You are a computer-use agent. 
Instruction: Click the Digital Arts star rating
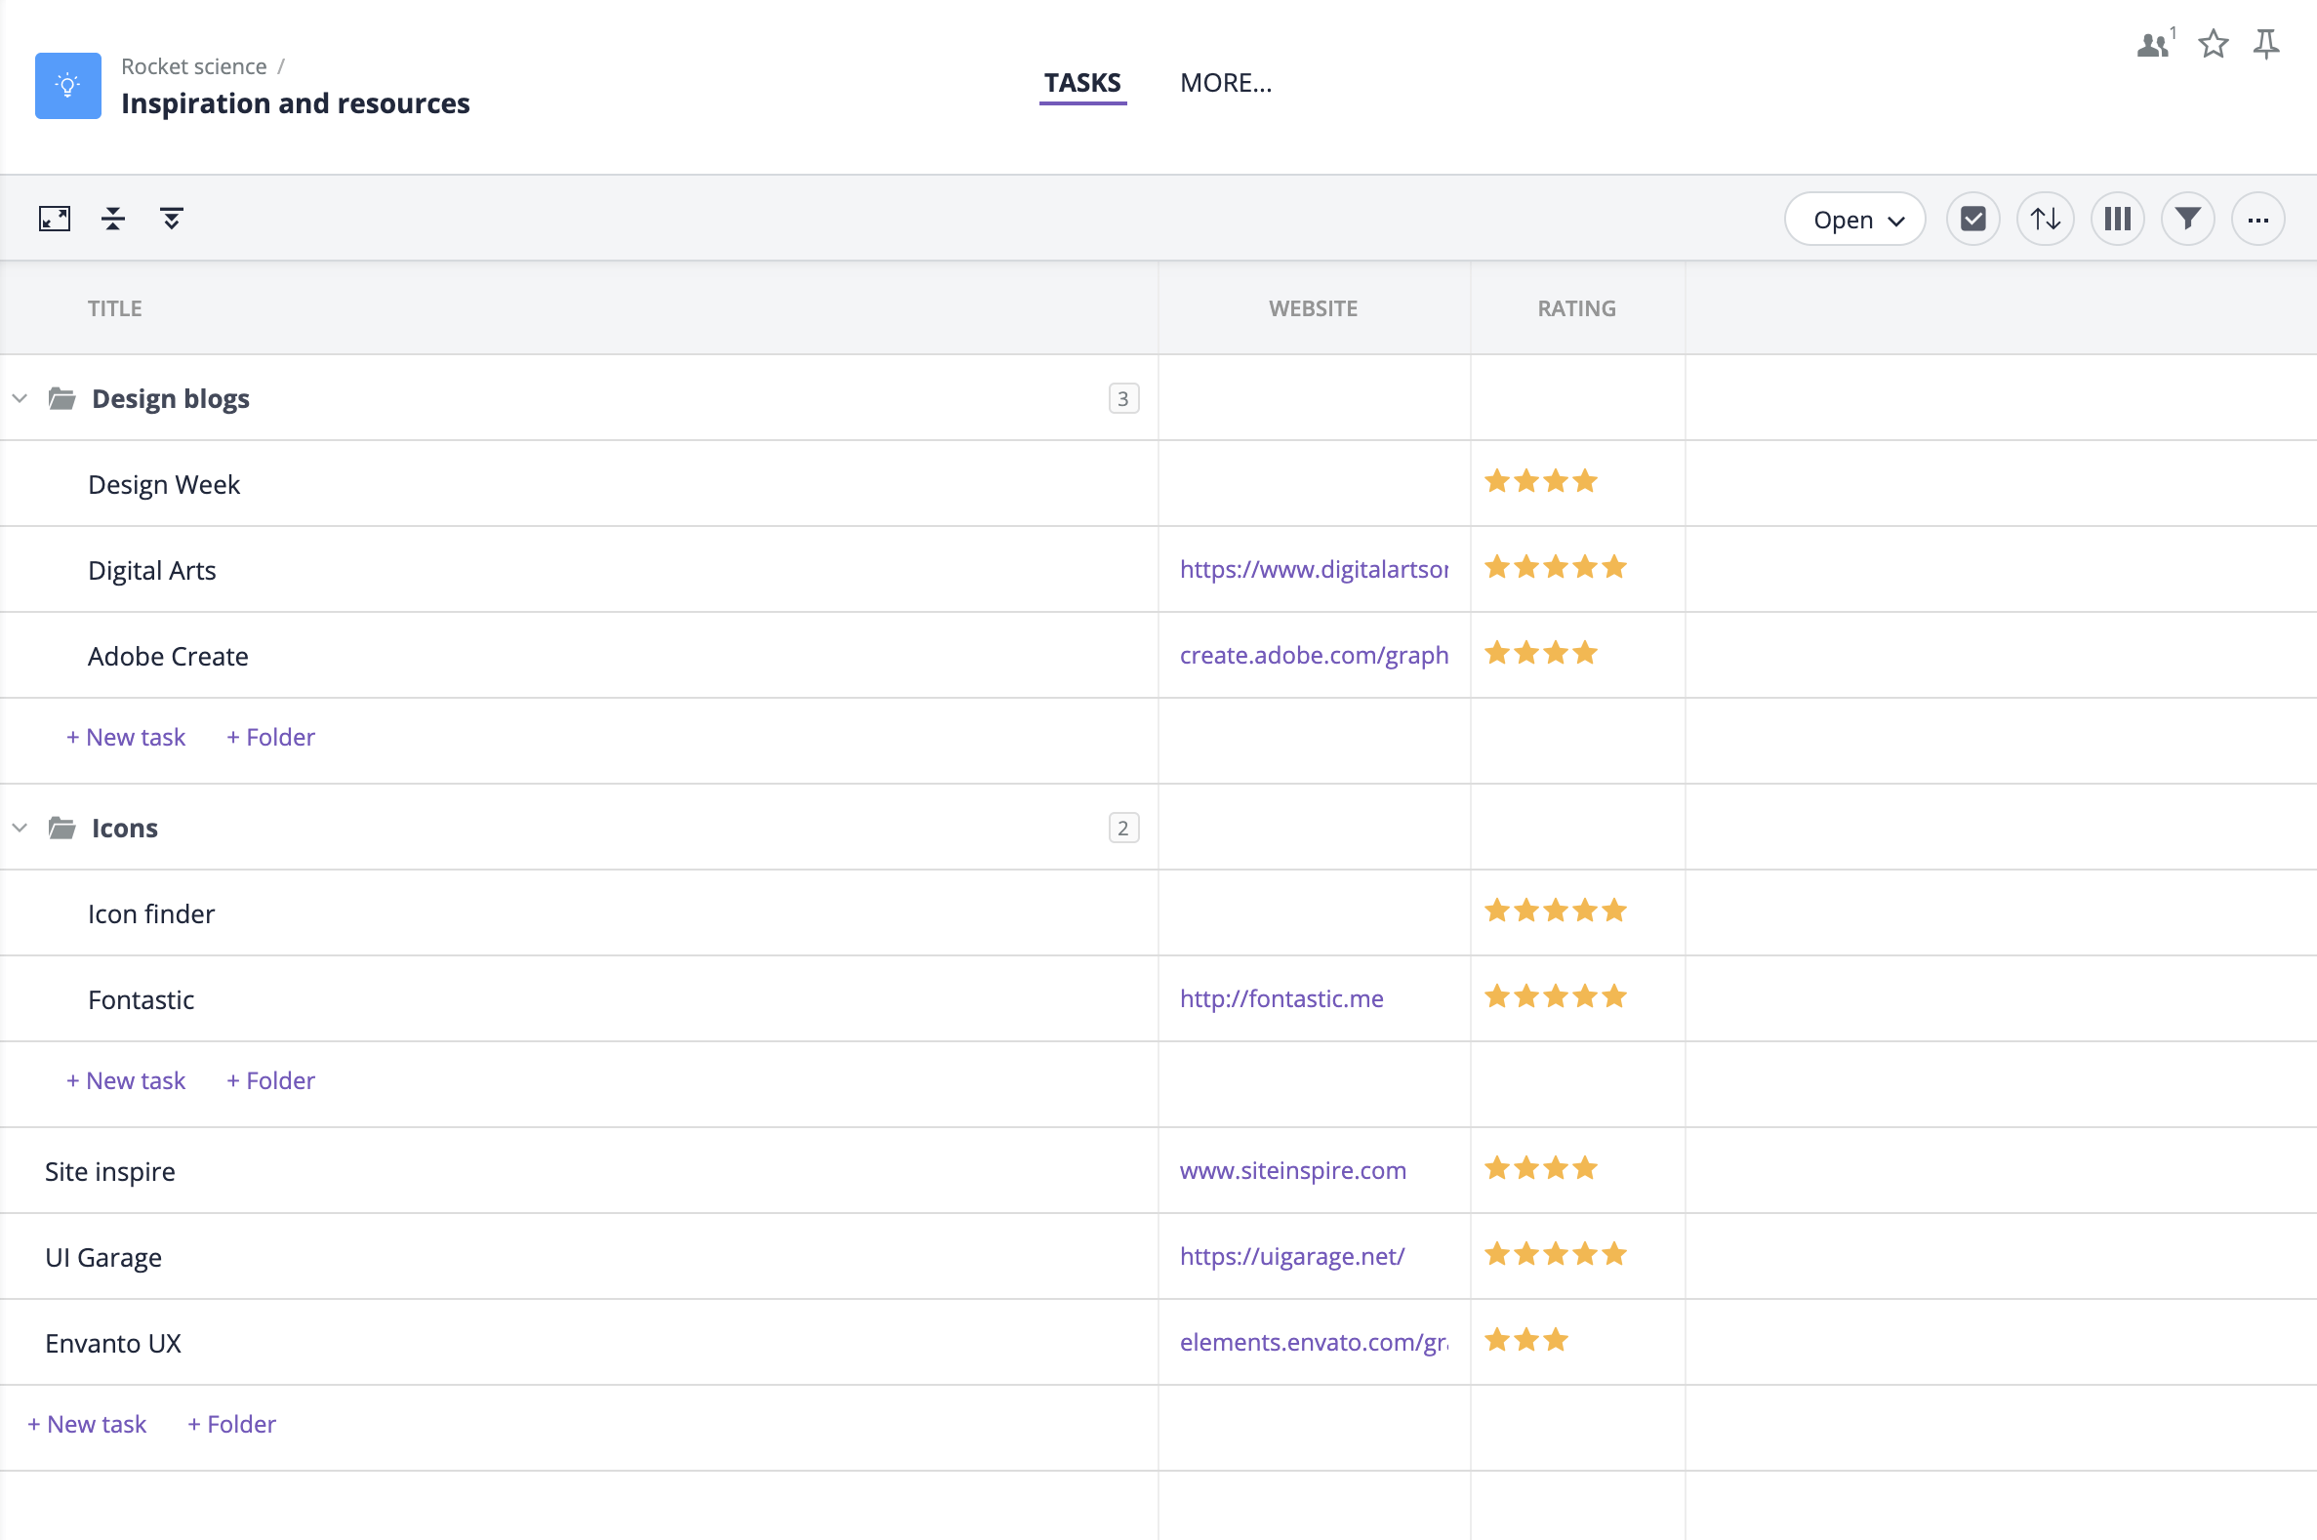(1556, 567)
